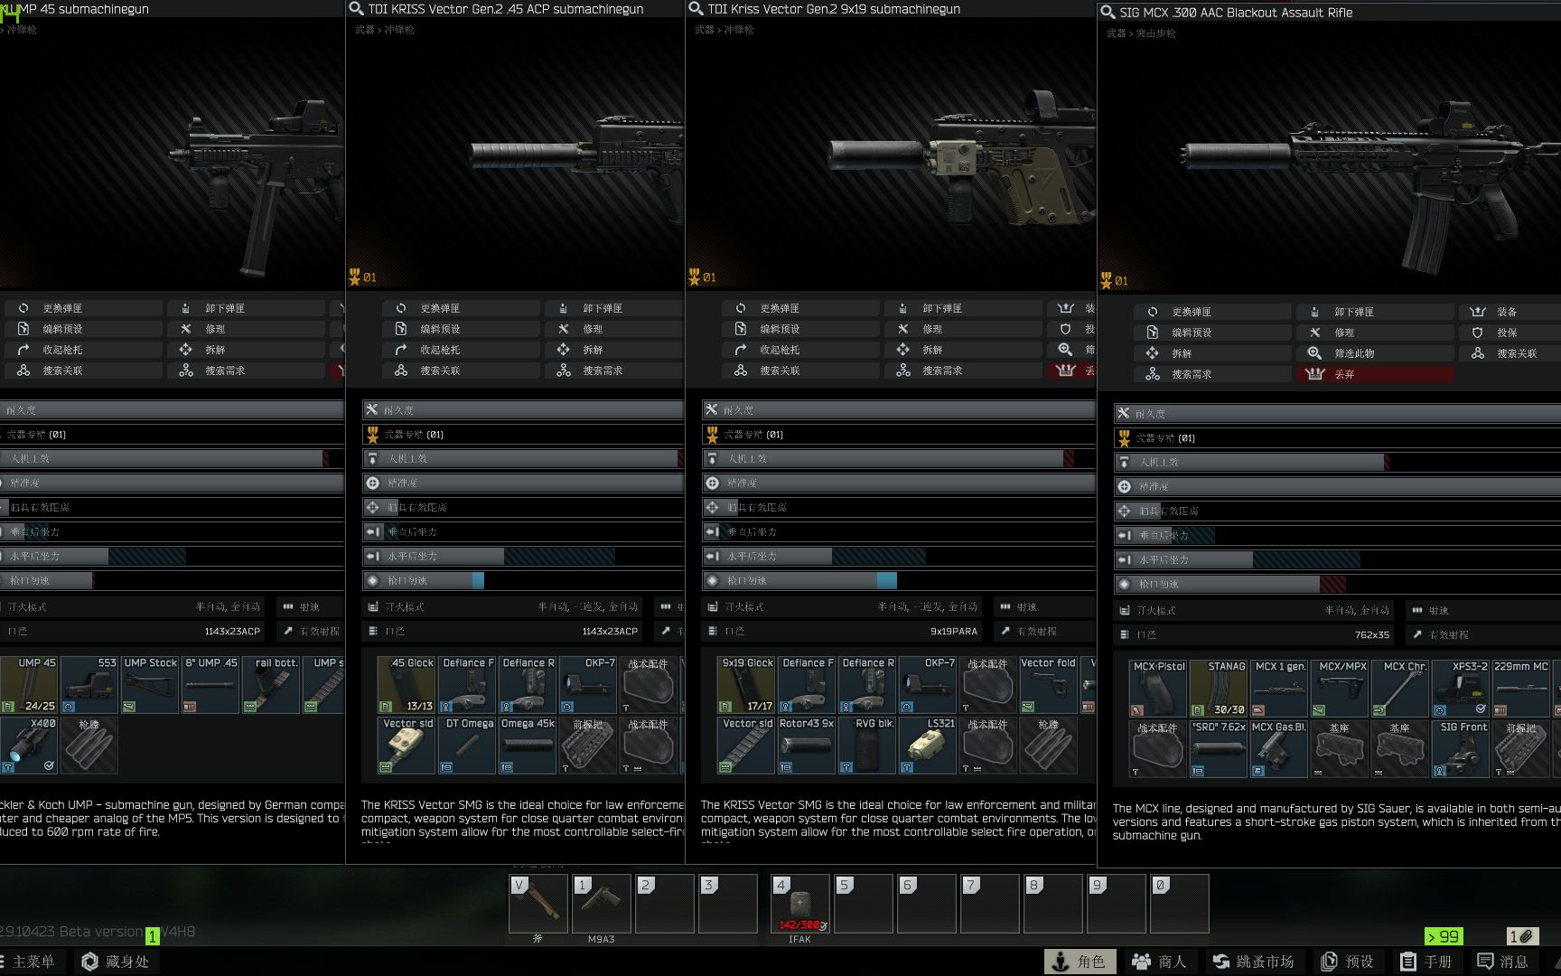Select the DT Omega adapter slot

coord(467,745)
